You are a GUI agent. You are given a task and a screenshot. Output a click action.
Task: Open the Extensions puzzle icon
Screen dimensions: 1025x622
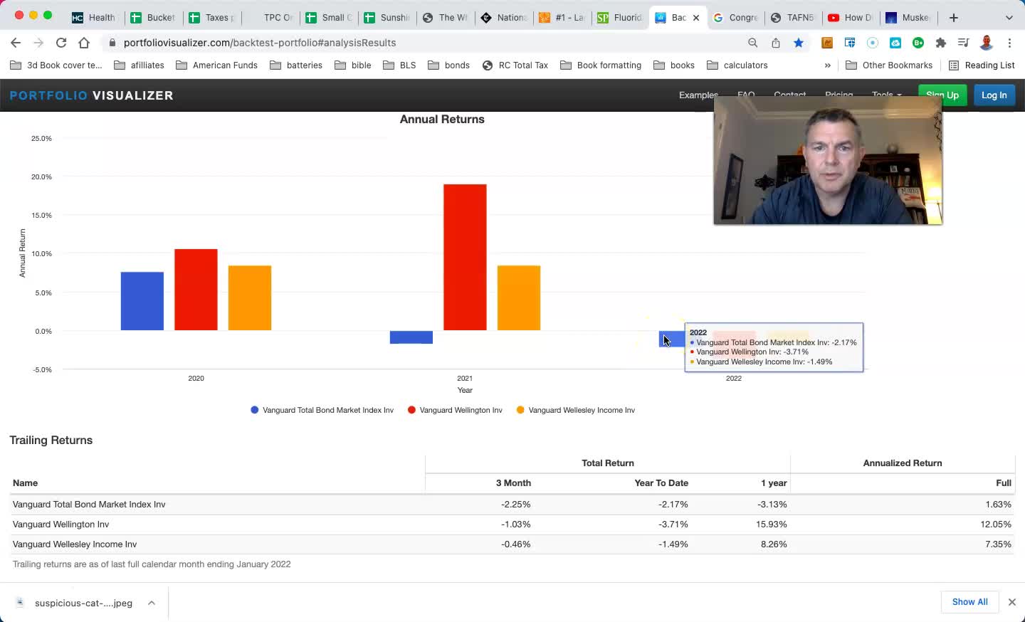(941, 43)
